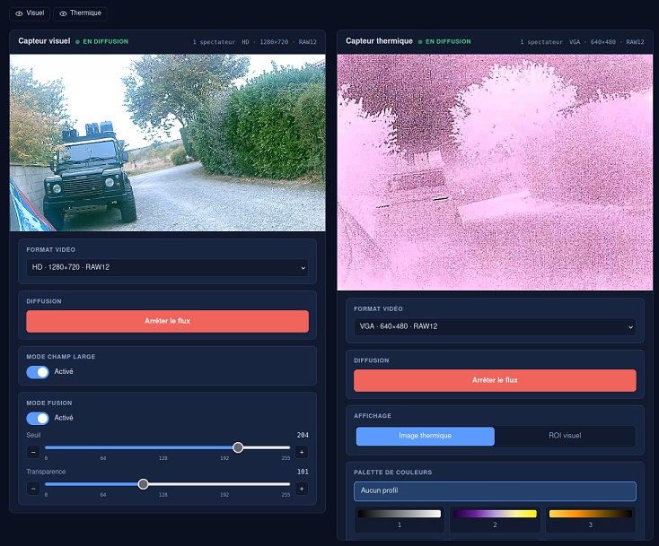The width and height of the screenshot is (659, 546).
Task: Click the 'Capteur visuel' panel title
Action: pyautogui.click(x=44, y=41)
